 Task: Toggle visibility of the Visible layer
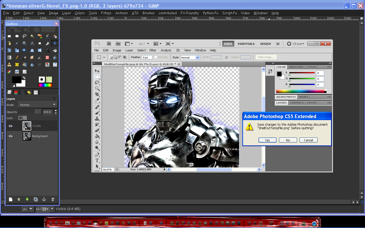(x=11, y=126)
